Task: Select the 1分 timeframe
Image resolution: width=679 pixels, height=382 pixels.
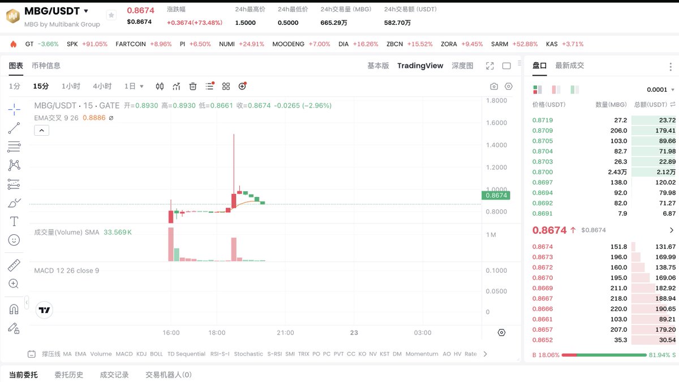Action: coord(15,87)
